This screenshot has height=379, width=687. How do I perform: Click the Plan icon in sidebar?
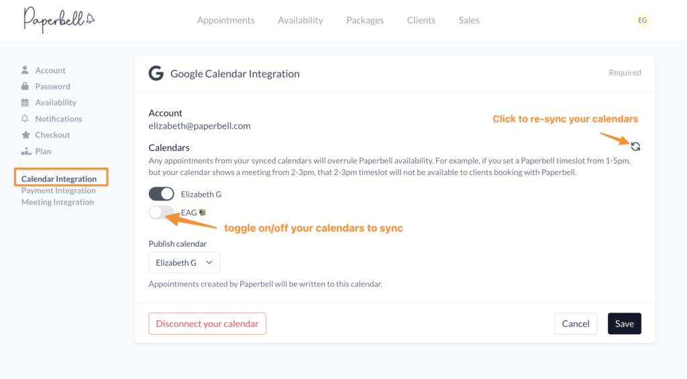click(26, 151)
